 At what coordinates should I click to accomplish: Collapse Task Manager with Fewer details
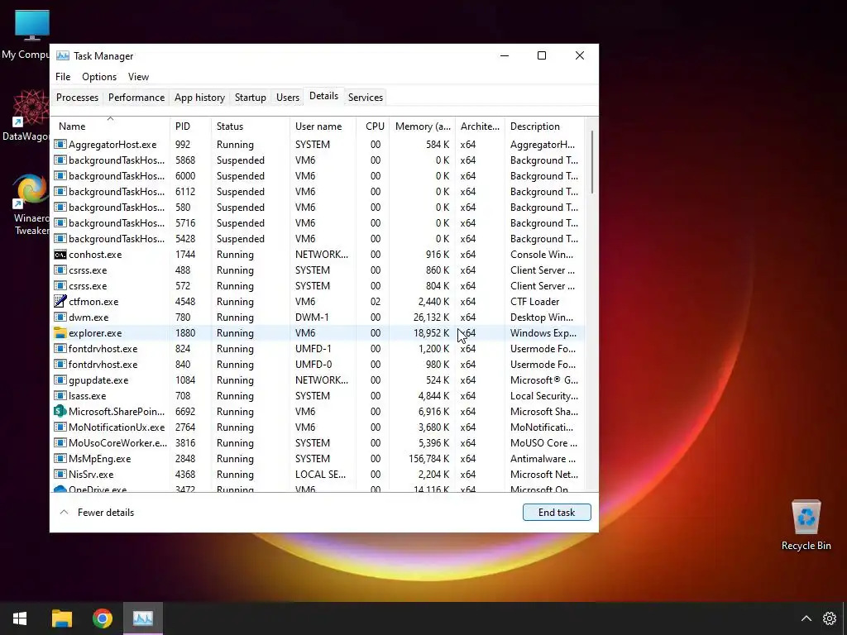[97, 513]
